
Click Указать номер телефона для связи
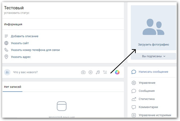(x=35, y=50)
